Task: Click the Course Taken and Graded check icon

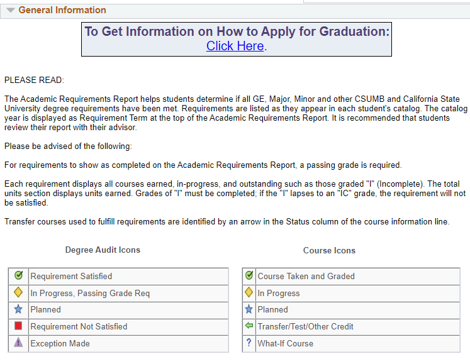Action: click(249, 276)
